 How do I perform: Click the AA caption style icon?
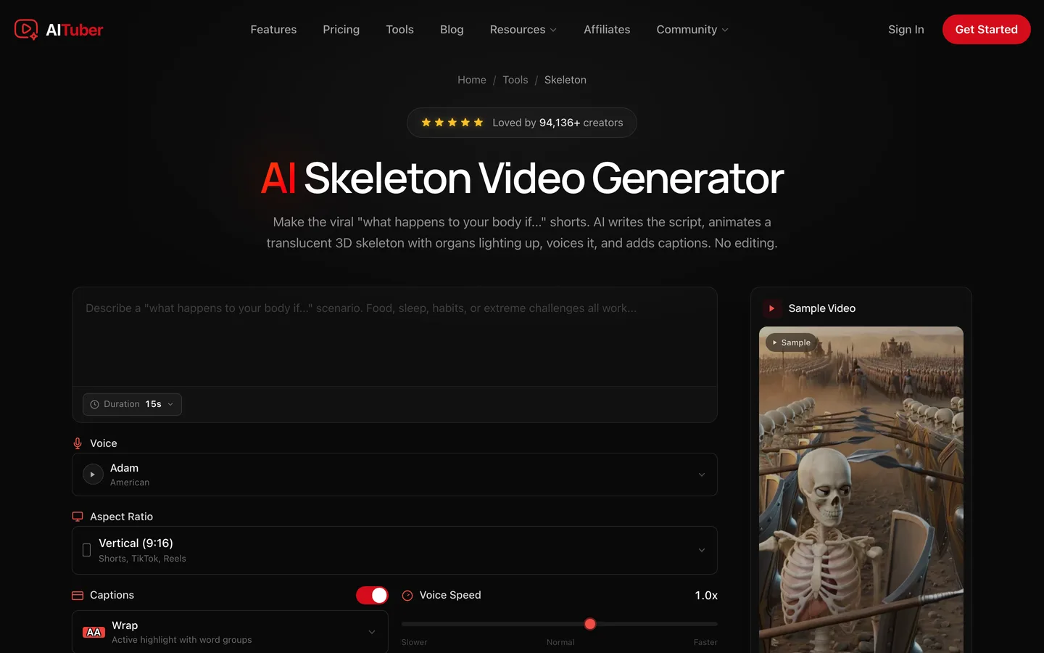pos(94,632)
